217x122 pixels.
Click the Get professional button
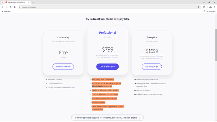coord(108,67)
